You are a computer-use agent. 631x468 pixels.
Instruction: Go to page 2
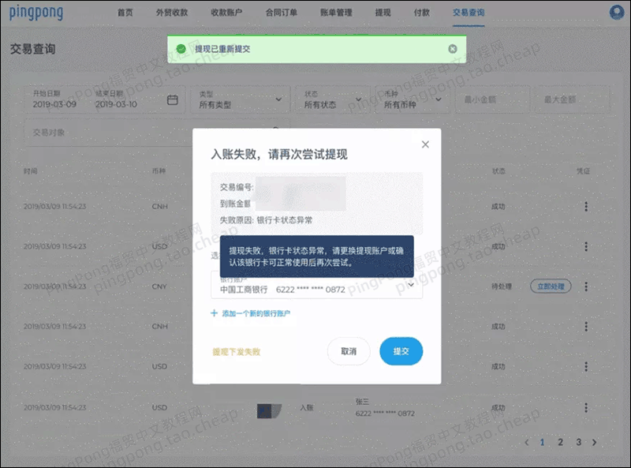click(x=560, y=442)
